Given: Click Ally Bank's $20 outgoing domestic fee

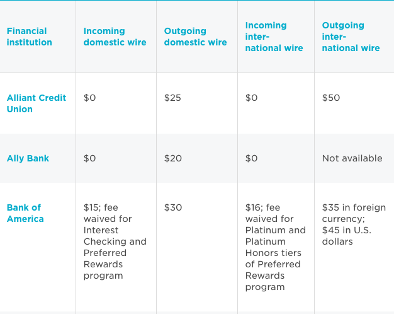Looking at the screenshot, I should tap(172, 158).
